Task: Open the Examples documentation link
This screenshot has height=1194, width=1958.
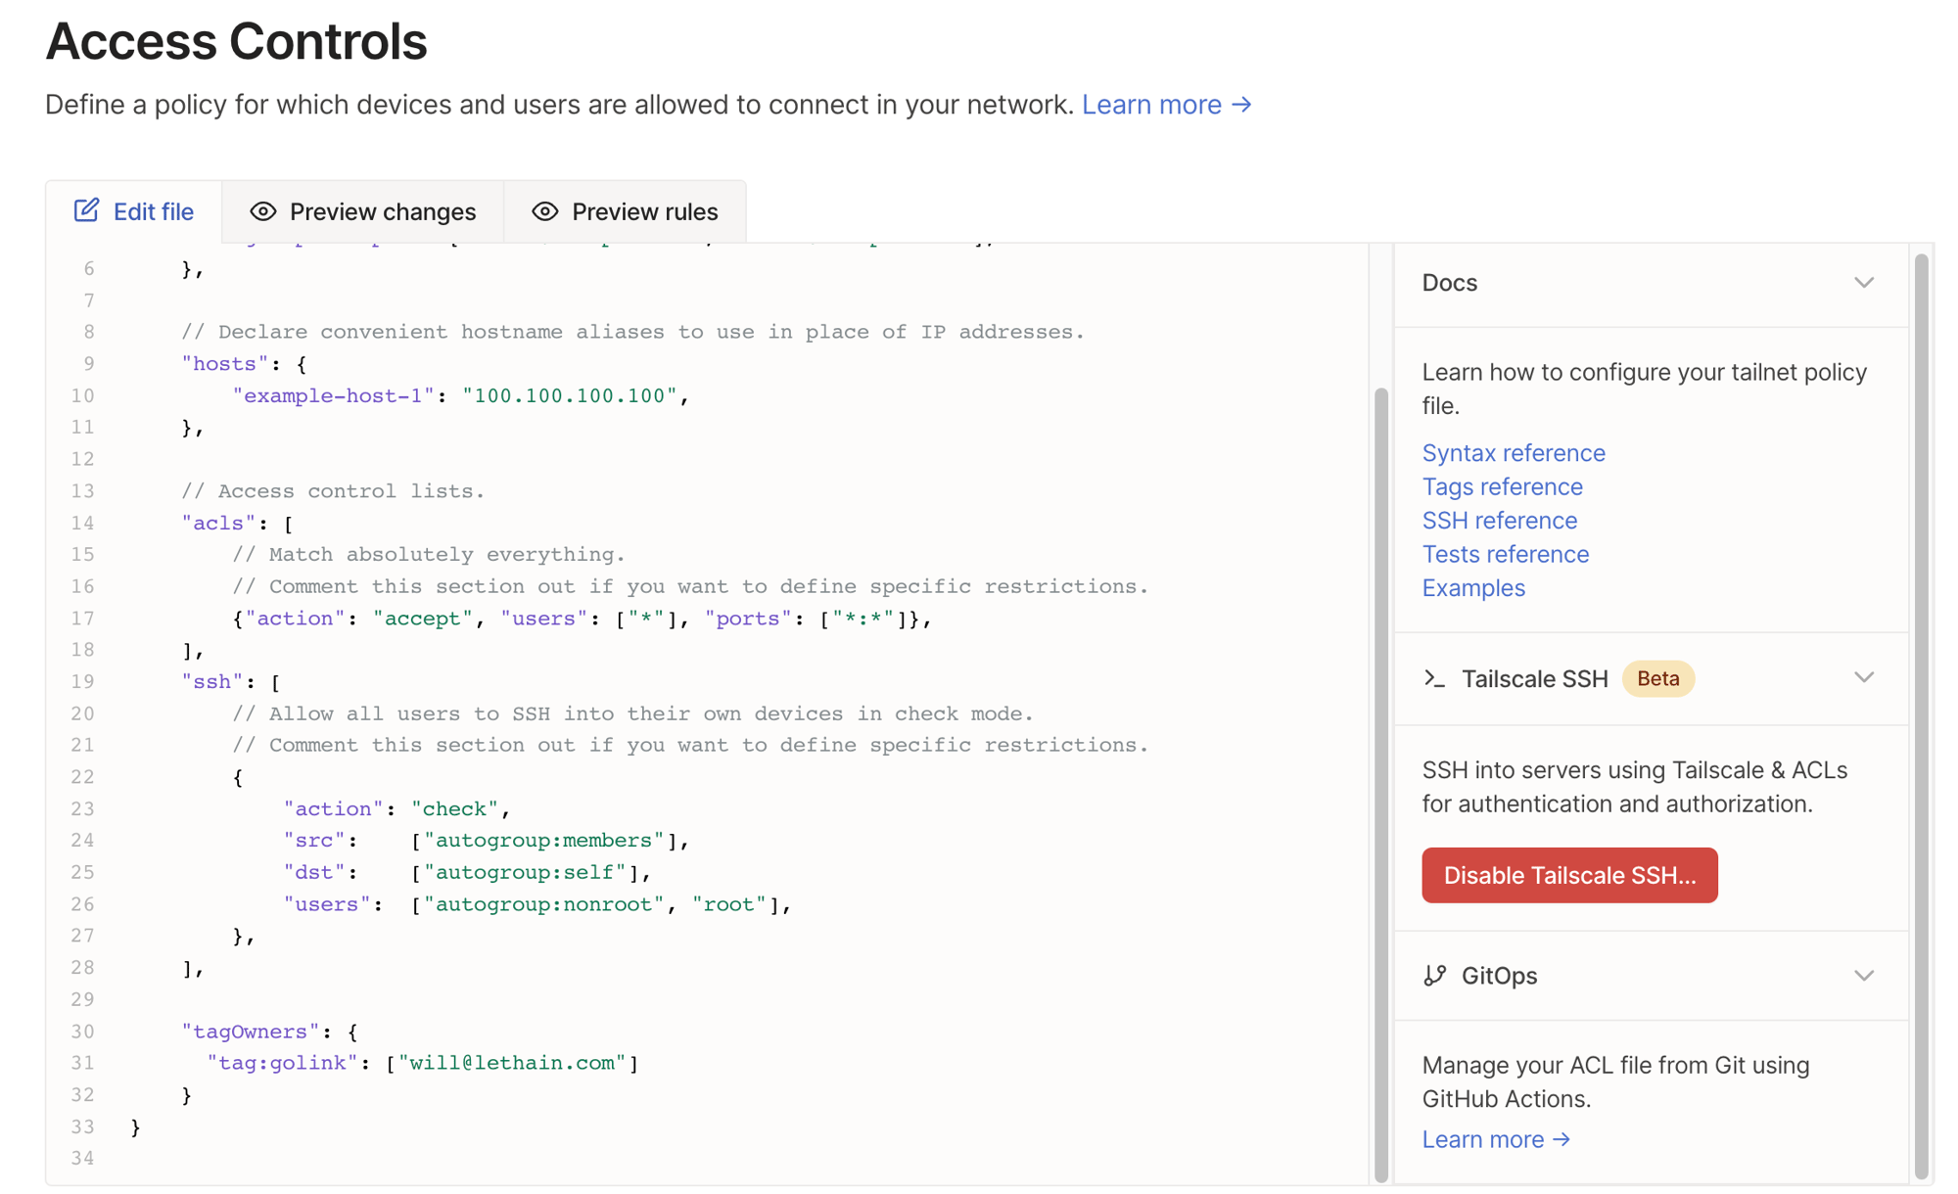Action: 1473,587
